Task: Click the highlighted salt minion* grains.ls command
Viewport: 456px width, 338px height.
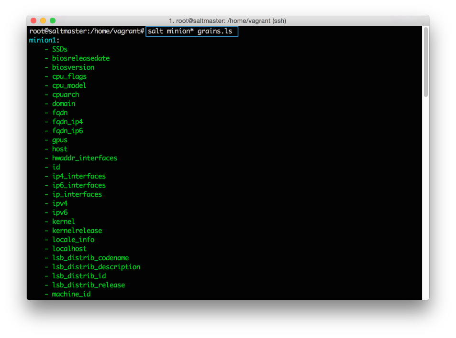Action: [x=191, y=31]
